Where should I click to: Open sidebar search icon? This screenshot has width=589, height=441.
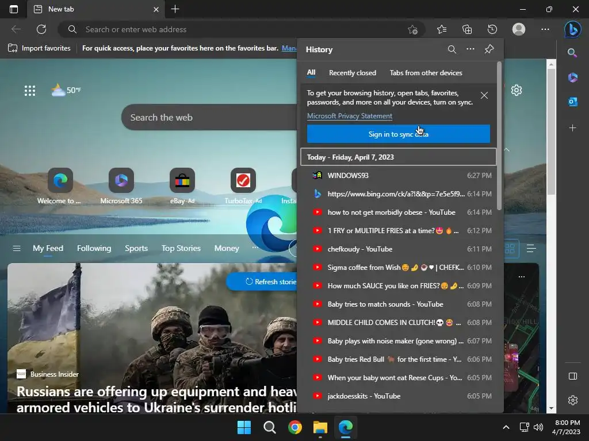[x=572, y=52]
